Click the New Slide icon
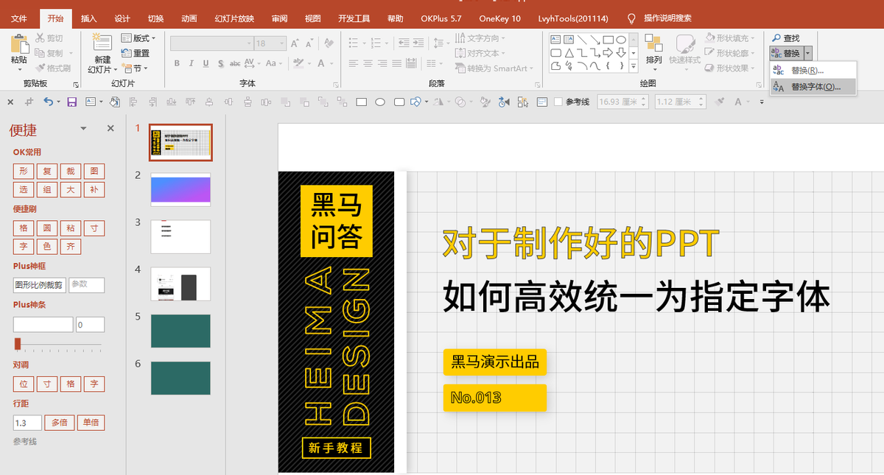Viewport: 884px width, 475px height. [x=102, y=44]
